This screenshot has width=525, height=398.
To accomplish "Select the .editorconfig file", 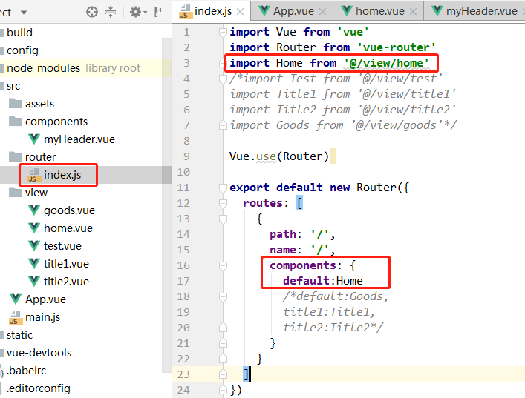I will [x=38, y=388].
